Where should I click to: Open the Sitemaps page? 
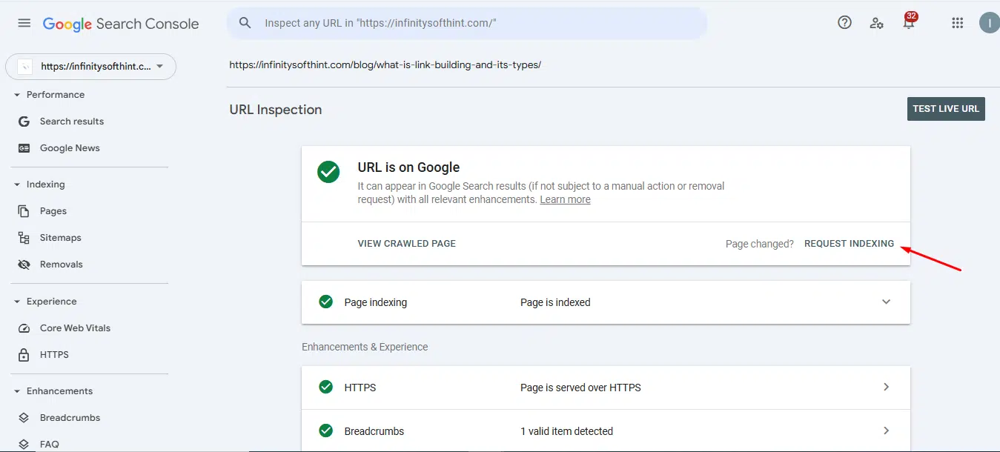pos(61,238)
